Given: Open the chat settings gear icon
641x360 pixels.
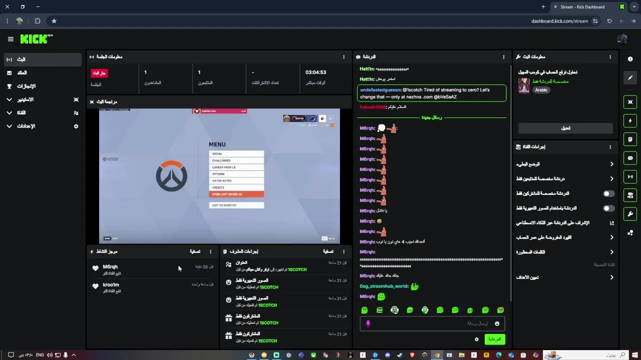Looking at the screenshot, I should (x=477, y=339).
